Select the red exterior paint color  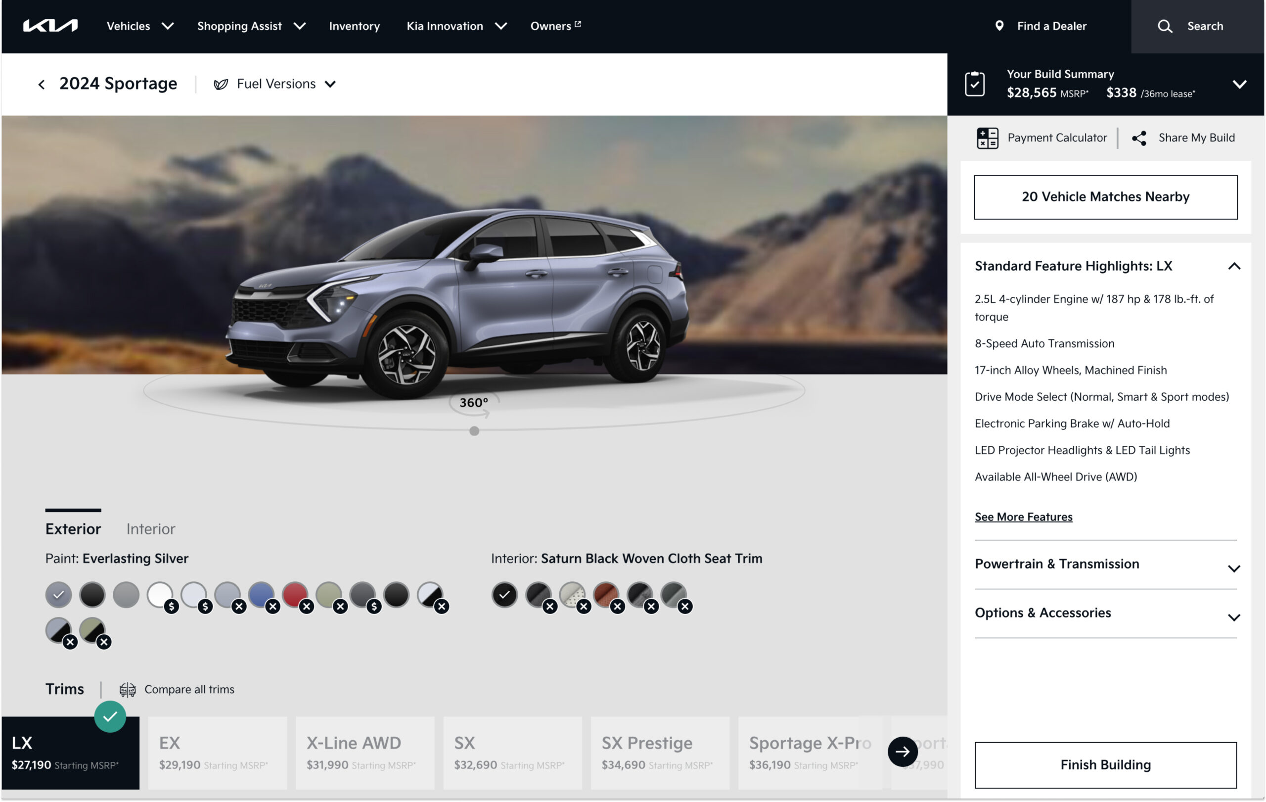pyautogui.click(x=295, y=595)
